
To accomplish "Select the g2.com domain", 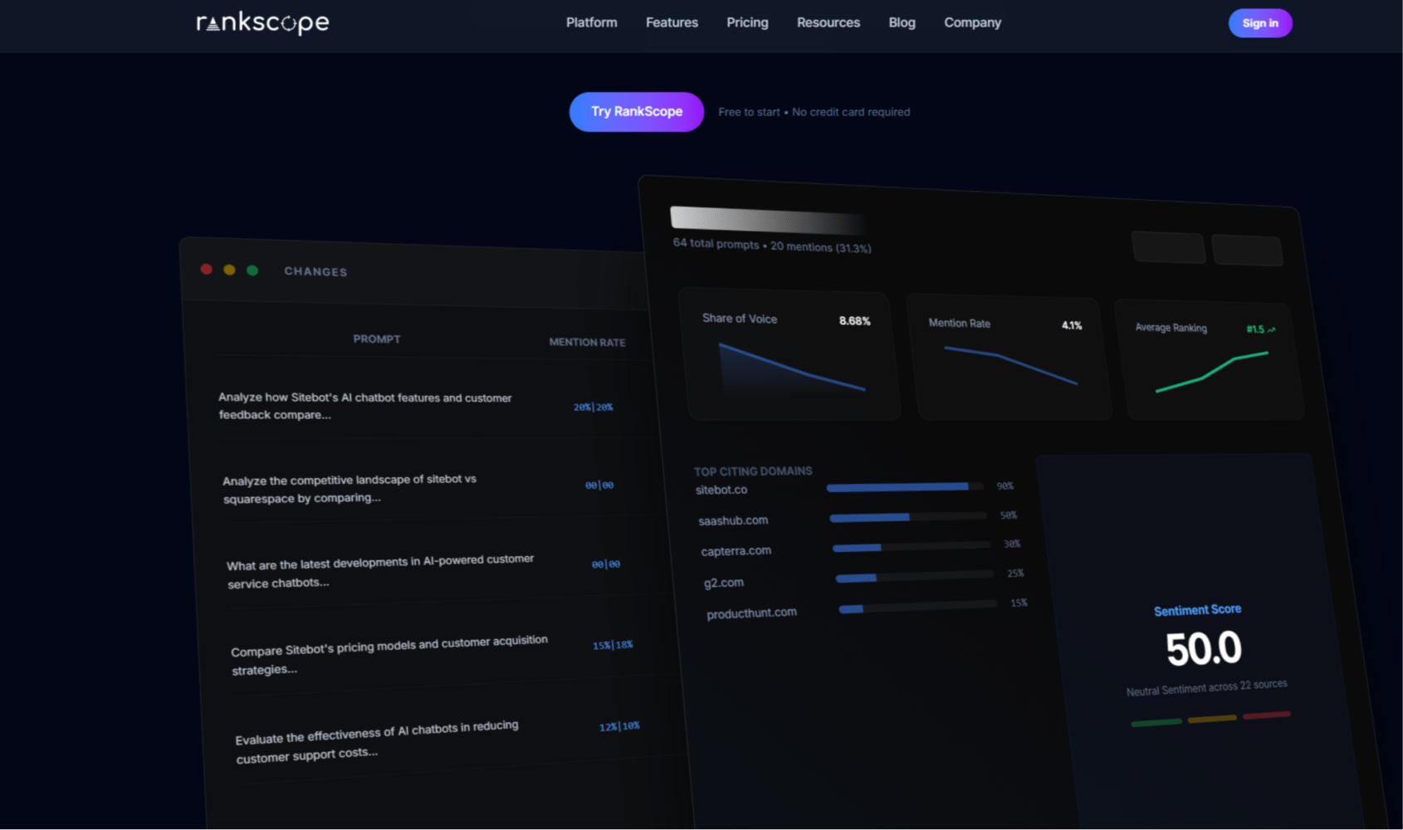I will pyautogui.click(x=724, y=583).
